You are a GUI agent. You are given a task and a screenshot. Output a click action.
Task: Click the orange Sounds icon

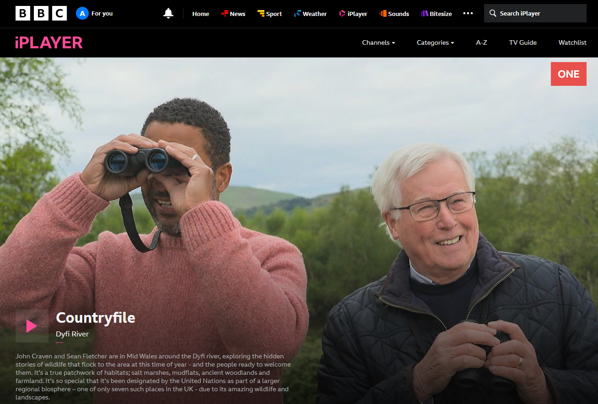pos(383,14)
